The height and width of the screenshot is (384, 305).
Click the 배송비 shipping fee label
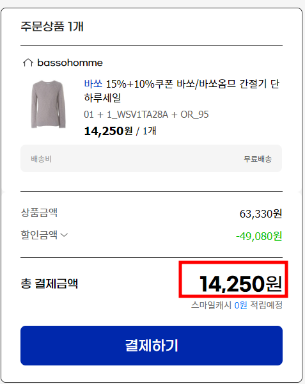(x=41, y=159)
